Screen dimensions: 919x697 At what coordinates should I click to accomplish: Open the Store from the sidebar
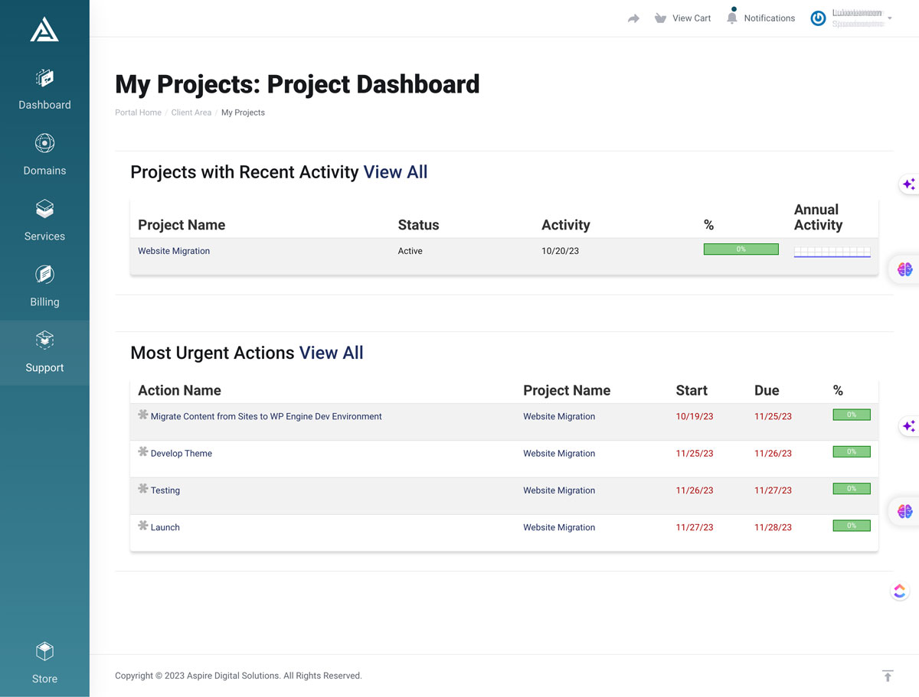44,663
